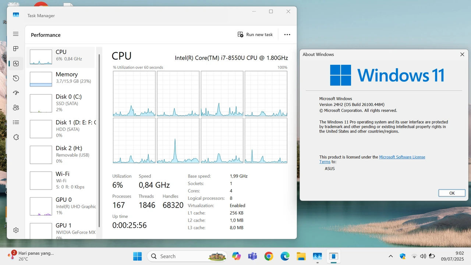This screenshot has width=471, height=265.
Task: Click the Base speed 1,99 GHz value
Action: coord(239,176)
